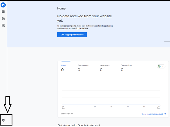Click the green checkmark data quality icon

click(x=159, y=66)
